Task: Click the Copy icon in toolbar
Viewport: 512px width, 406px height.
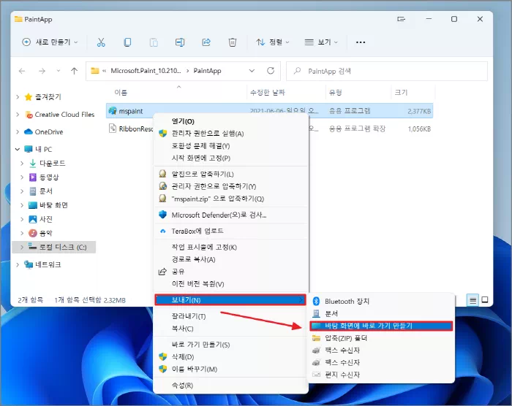Action: coord(127,42)
